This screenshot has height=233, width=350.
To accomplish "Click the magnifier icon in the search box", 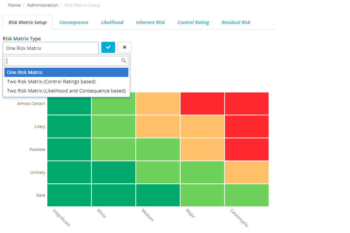I will tap(124, 60).
